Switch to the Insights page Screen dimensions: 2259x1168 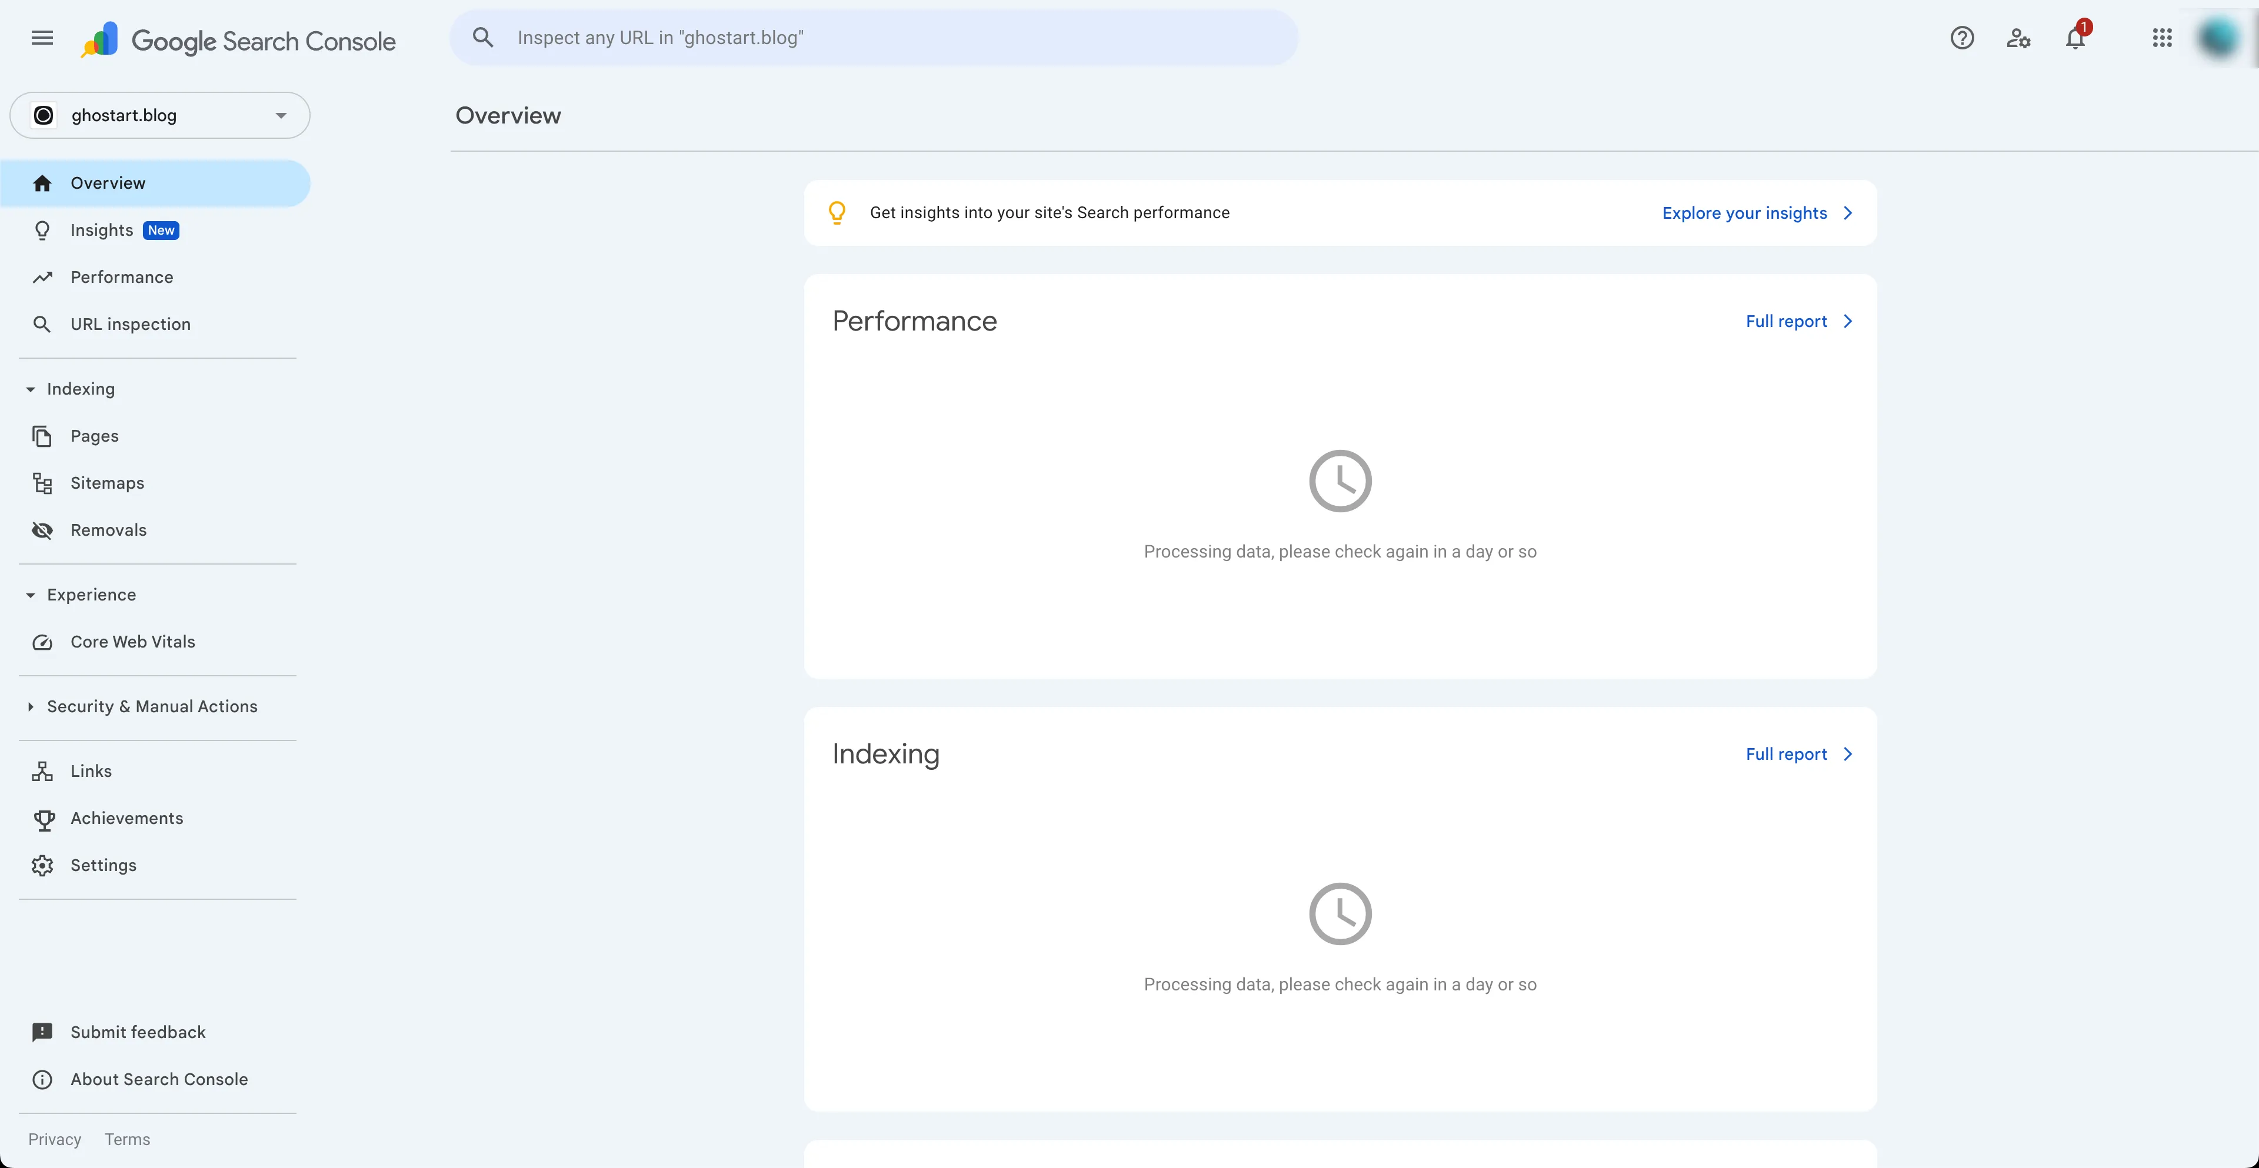pos(102,230)
